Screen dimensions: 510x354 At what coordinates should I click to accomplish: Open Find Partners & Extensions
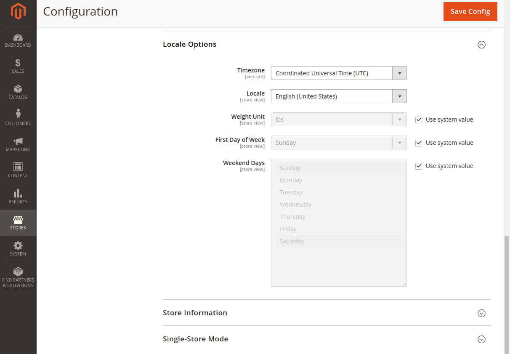(18, 277)
